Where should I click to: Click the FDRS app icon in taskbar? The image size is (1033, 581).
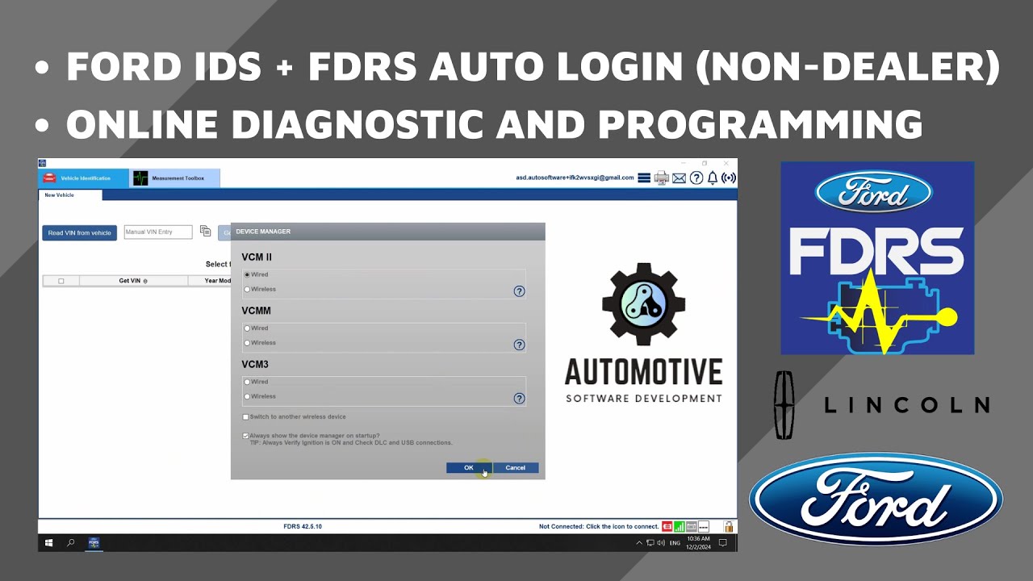(94, 543)
